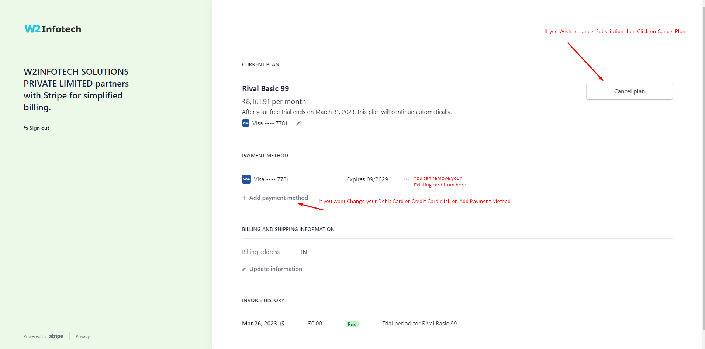Click the INVOICE HISTORY heading
Screen dimensions: 705x349
coord(263,300)
